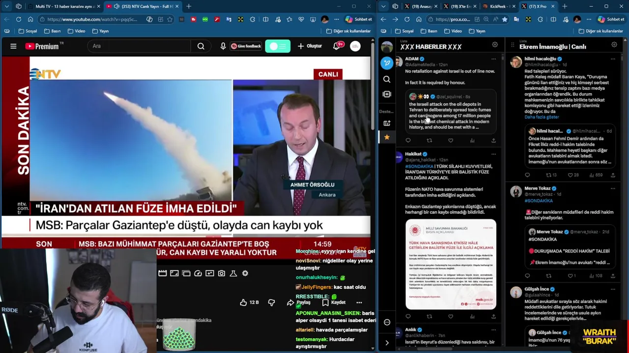Click the YouTube search magnifier button

pos(200,46)
